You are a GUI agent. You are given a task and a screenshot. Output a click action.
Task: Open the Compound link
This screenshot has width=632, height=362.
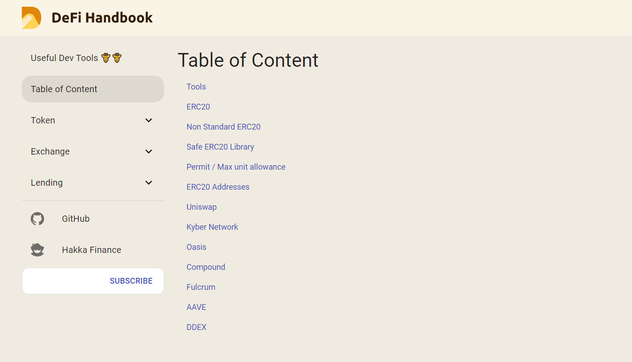[x=206, y=267]
